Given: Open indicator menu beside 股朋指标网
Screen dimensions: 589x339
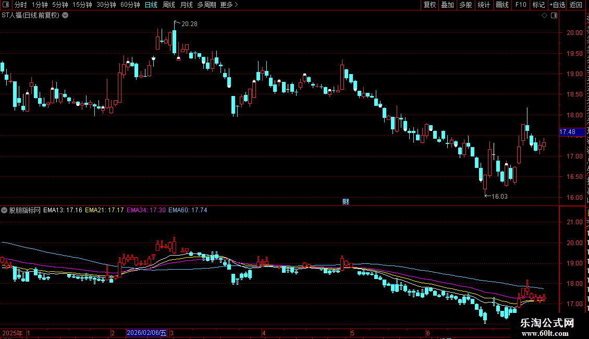Looking at the screenshot, I should click(4, 210).
